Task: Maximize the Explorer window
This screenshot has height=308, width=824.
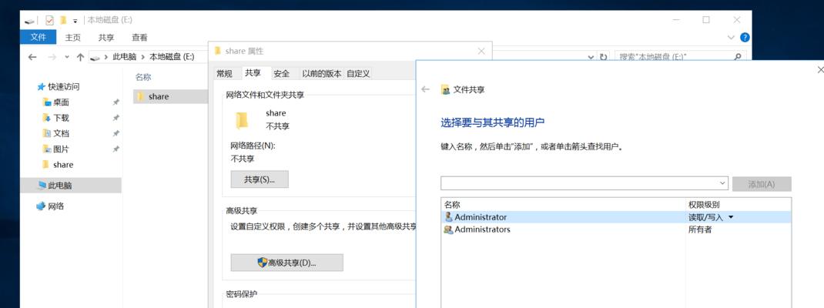Action: tap(706, 20)
